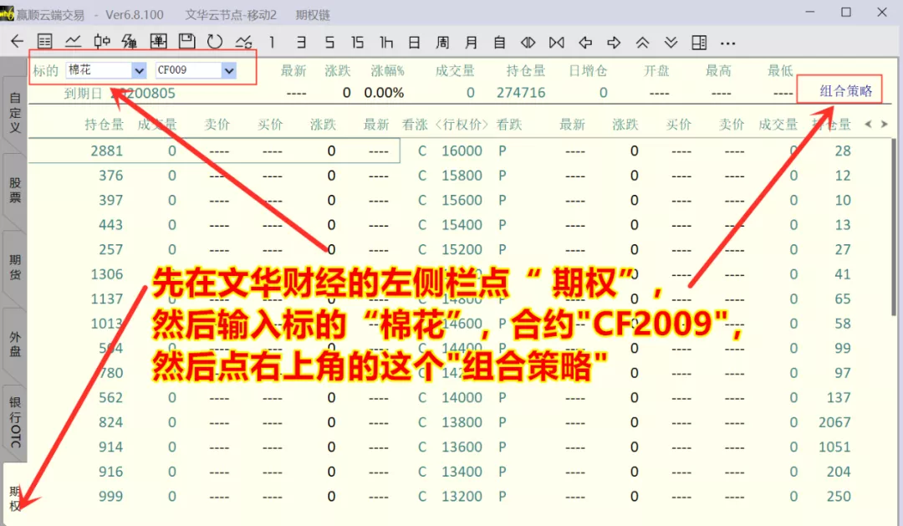
Task: Click the vertical scrollbar of the option chain
Action: pyautogui.click(x=893, y=227)
